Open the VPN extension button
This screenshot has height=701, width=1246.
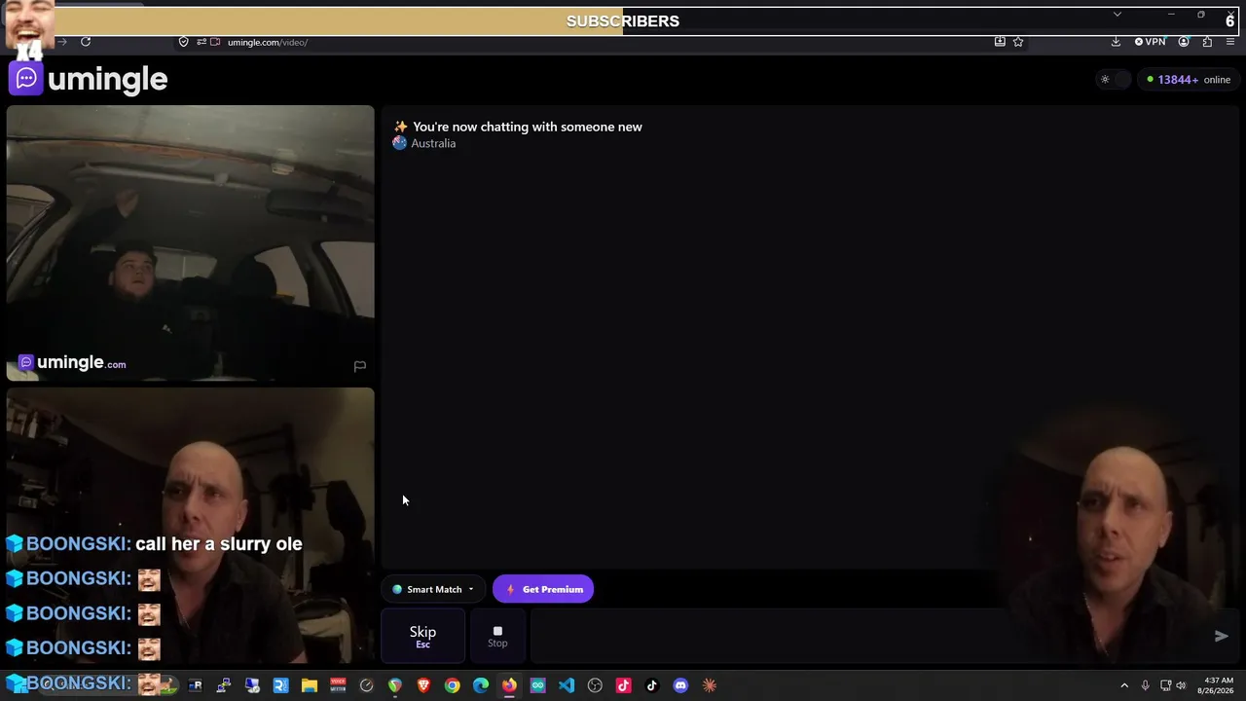[1150, 42]
